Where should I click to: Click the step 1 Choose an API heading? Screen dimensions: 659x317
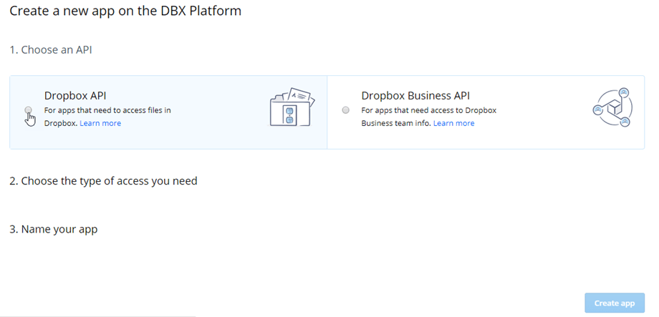(x=51, y=50)
